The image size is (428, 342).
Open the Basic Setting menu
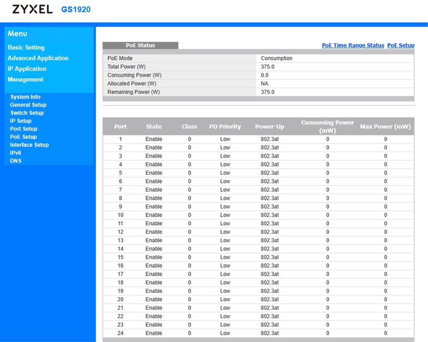[26, 47]
